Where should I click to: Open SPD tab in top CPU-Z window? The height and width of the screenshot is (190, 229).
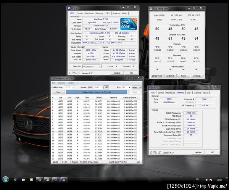click(108, 13)
